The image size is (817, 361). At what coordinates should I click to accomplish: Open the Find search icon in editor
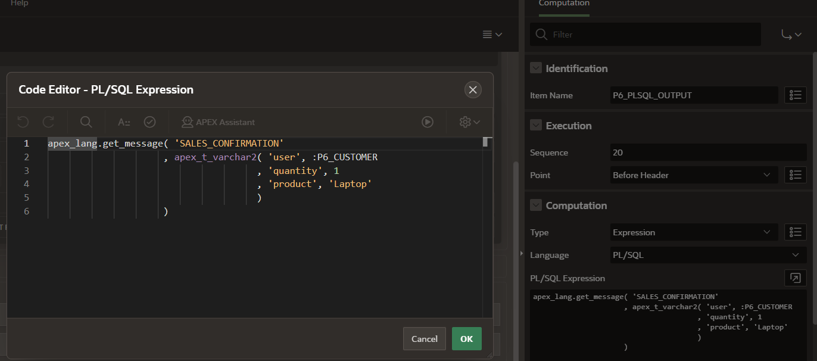click(x=86, y=122)
